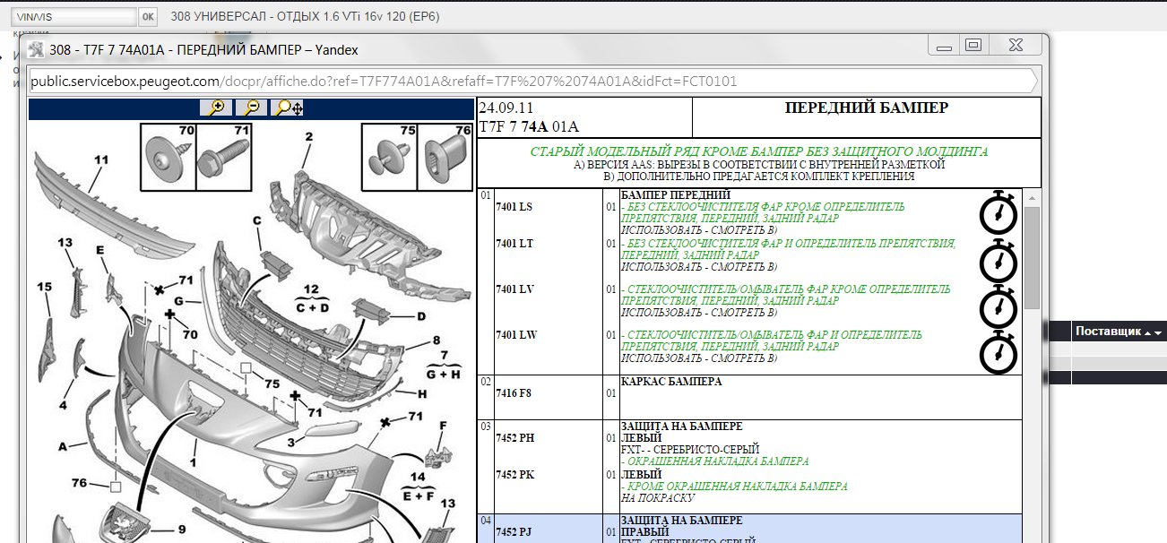Click the stopwatch icon for 7401 LT

[998, 262]
